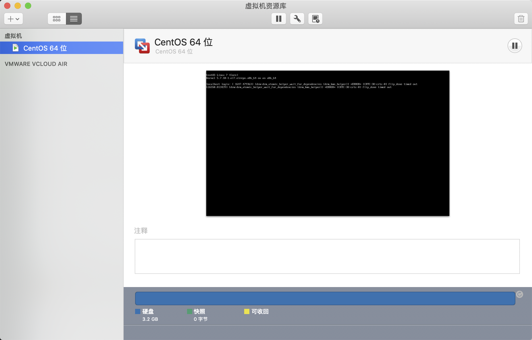Click VMWARE VCLOUD AIR sidebar section
This screenshot has width=532, height=340.
36,64
